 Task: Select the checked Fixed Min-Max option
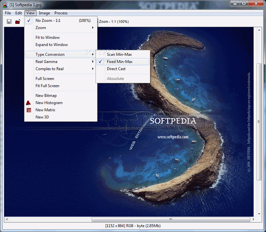coord(123,62)
